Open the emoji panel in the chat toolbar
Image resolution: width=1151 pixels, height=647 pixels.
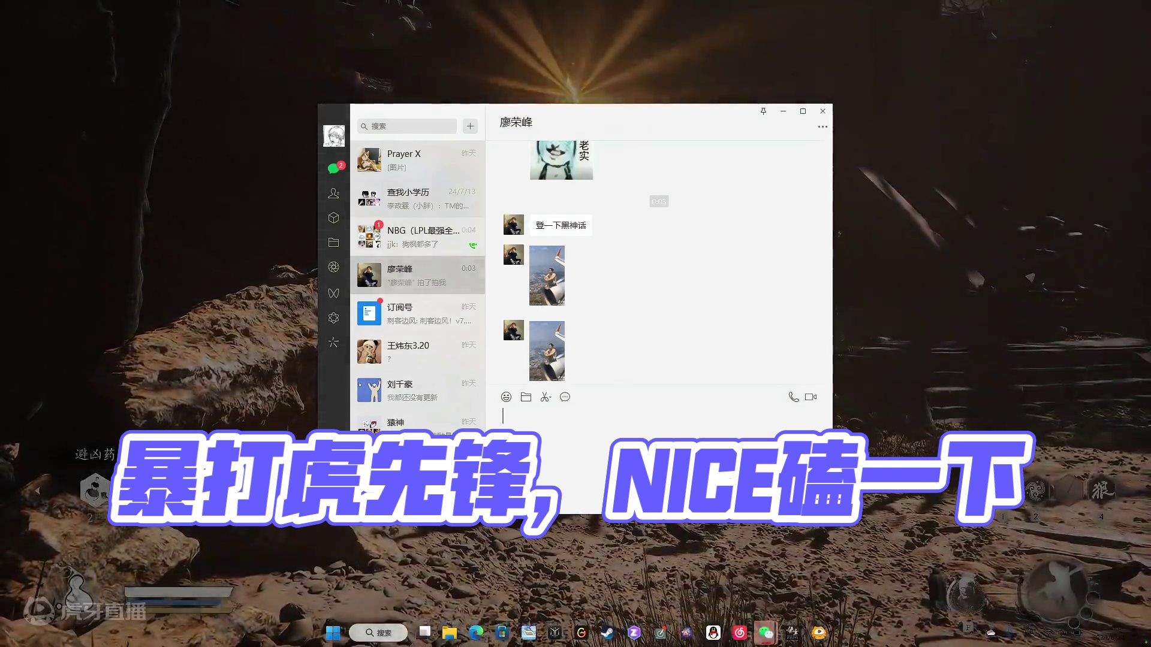(506, 397)
